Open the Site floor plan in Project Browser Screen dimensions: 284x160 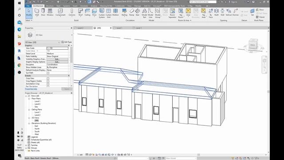pyautogui.click(x=36, y=107)
